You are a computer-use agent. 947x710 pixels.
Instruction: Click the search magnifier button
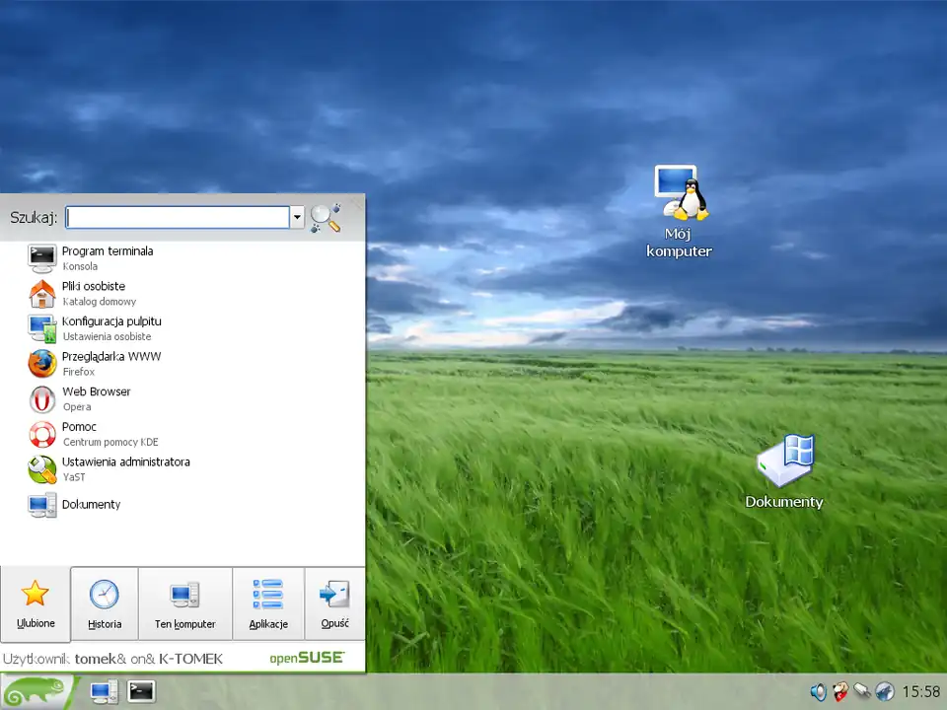click(x=326, y=218)
